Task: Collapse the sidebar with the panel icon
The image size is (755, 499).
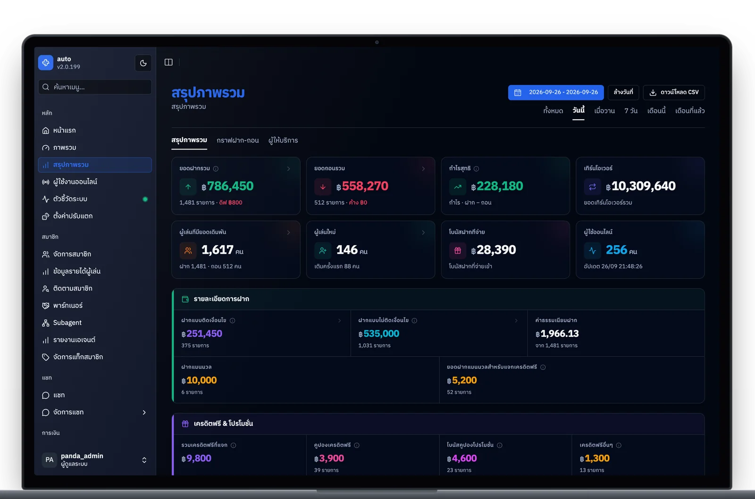Action: coord(168,62)
